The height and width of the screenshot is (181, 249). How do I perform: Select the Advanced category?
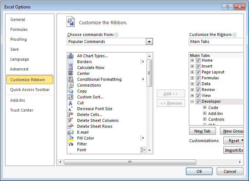pos(19,69)
